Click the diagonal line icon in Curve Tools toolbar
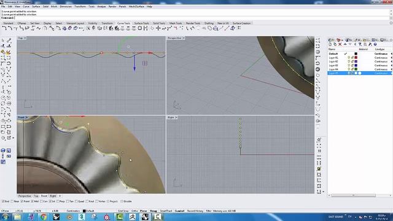The image size is (393, 221). [227, 28]
